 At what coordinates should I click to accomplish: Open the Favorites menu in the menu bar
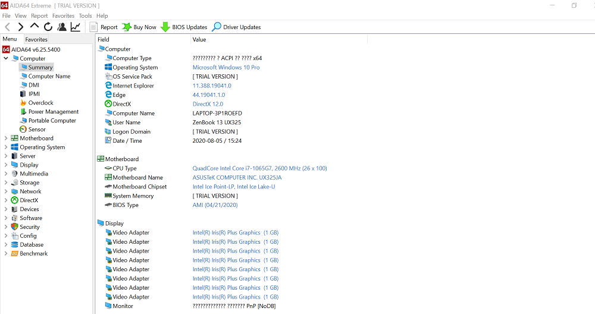(64, 15)
